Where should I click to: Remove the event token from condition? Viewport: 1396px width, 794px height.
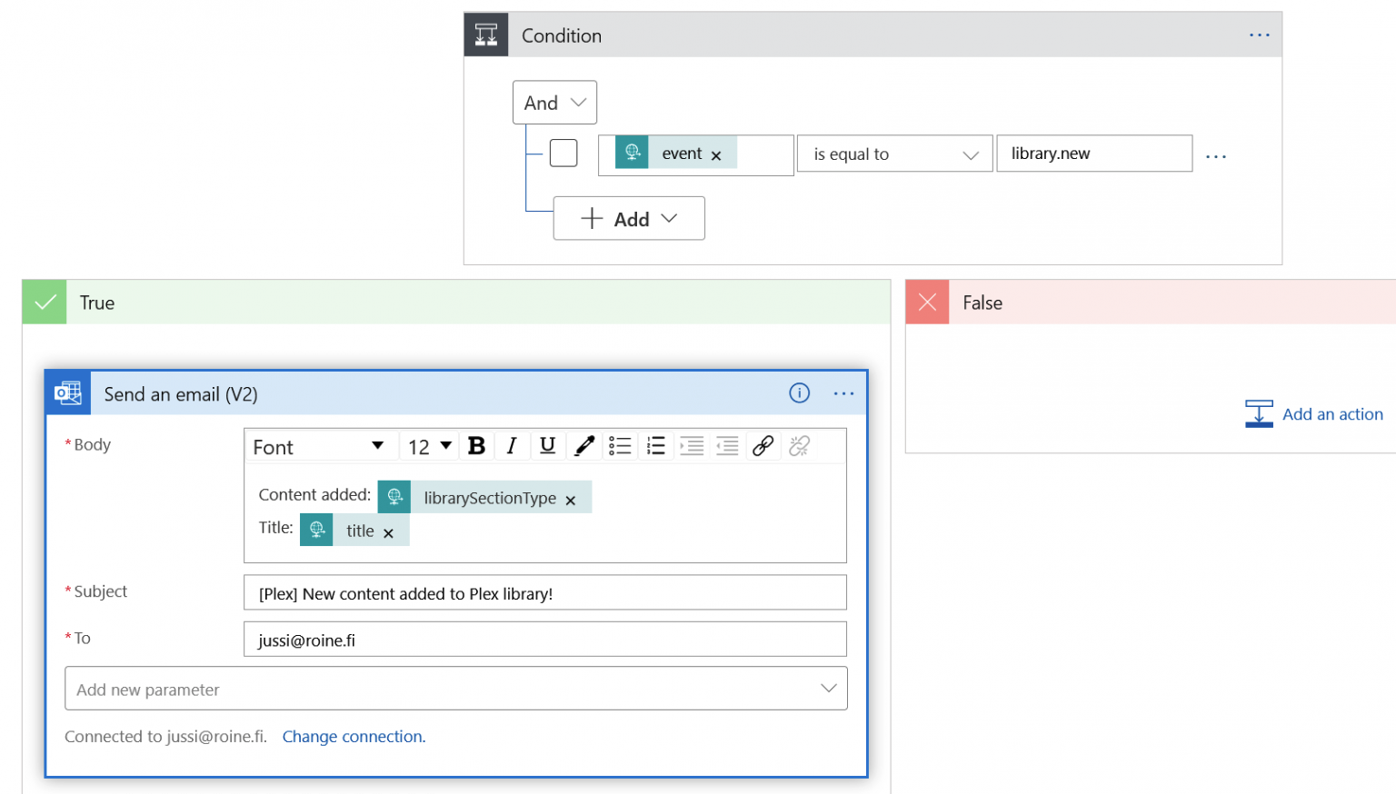pyautogui.click(x=716, y=155)
